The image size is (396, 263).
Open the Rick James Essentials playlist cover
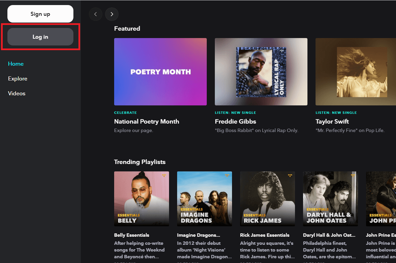click(x=267, y=199)
